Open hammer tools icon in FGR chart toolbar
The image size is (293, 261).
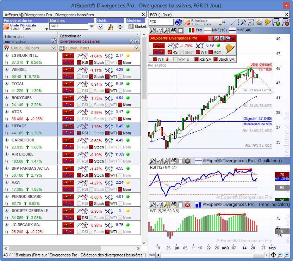(x=243, y=22)
